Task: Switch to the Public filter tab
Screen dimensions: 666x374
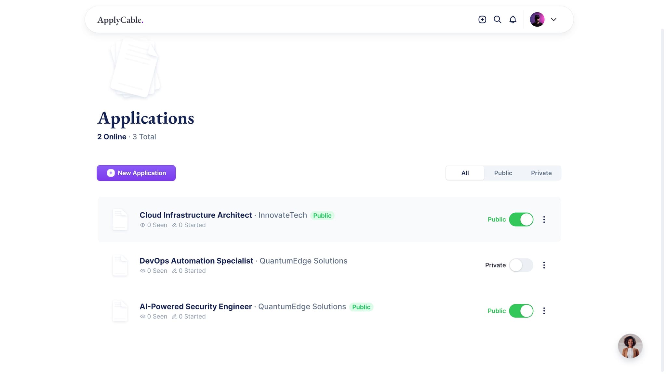Action: pyautogui.click(x=503, y=173)
